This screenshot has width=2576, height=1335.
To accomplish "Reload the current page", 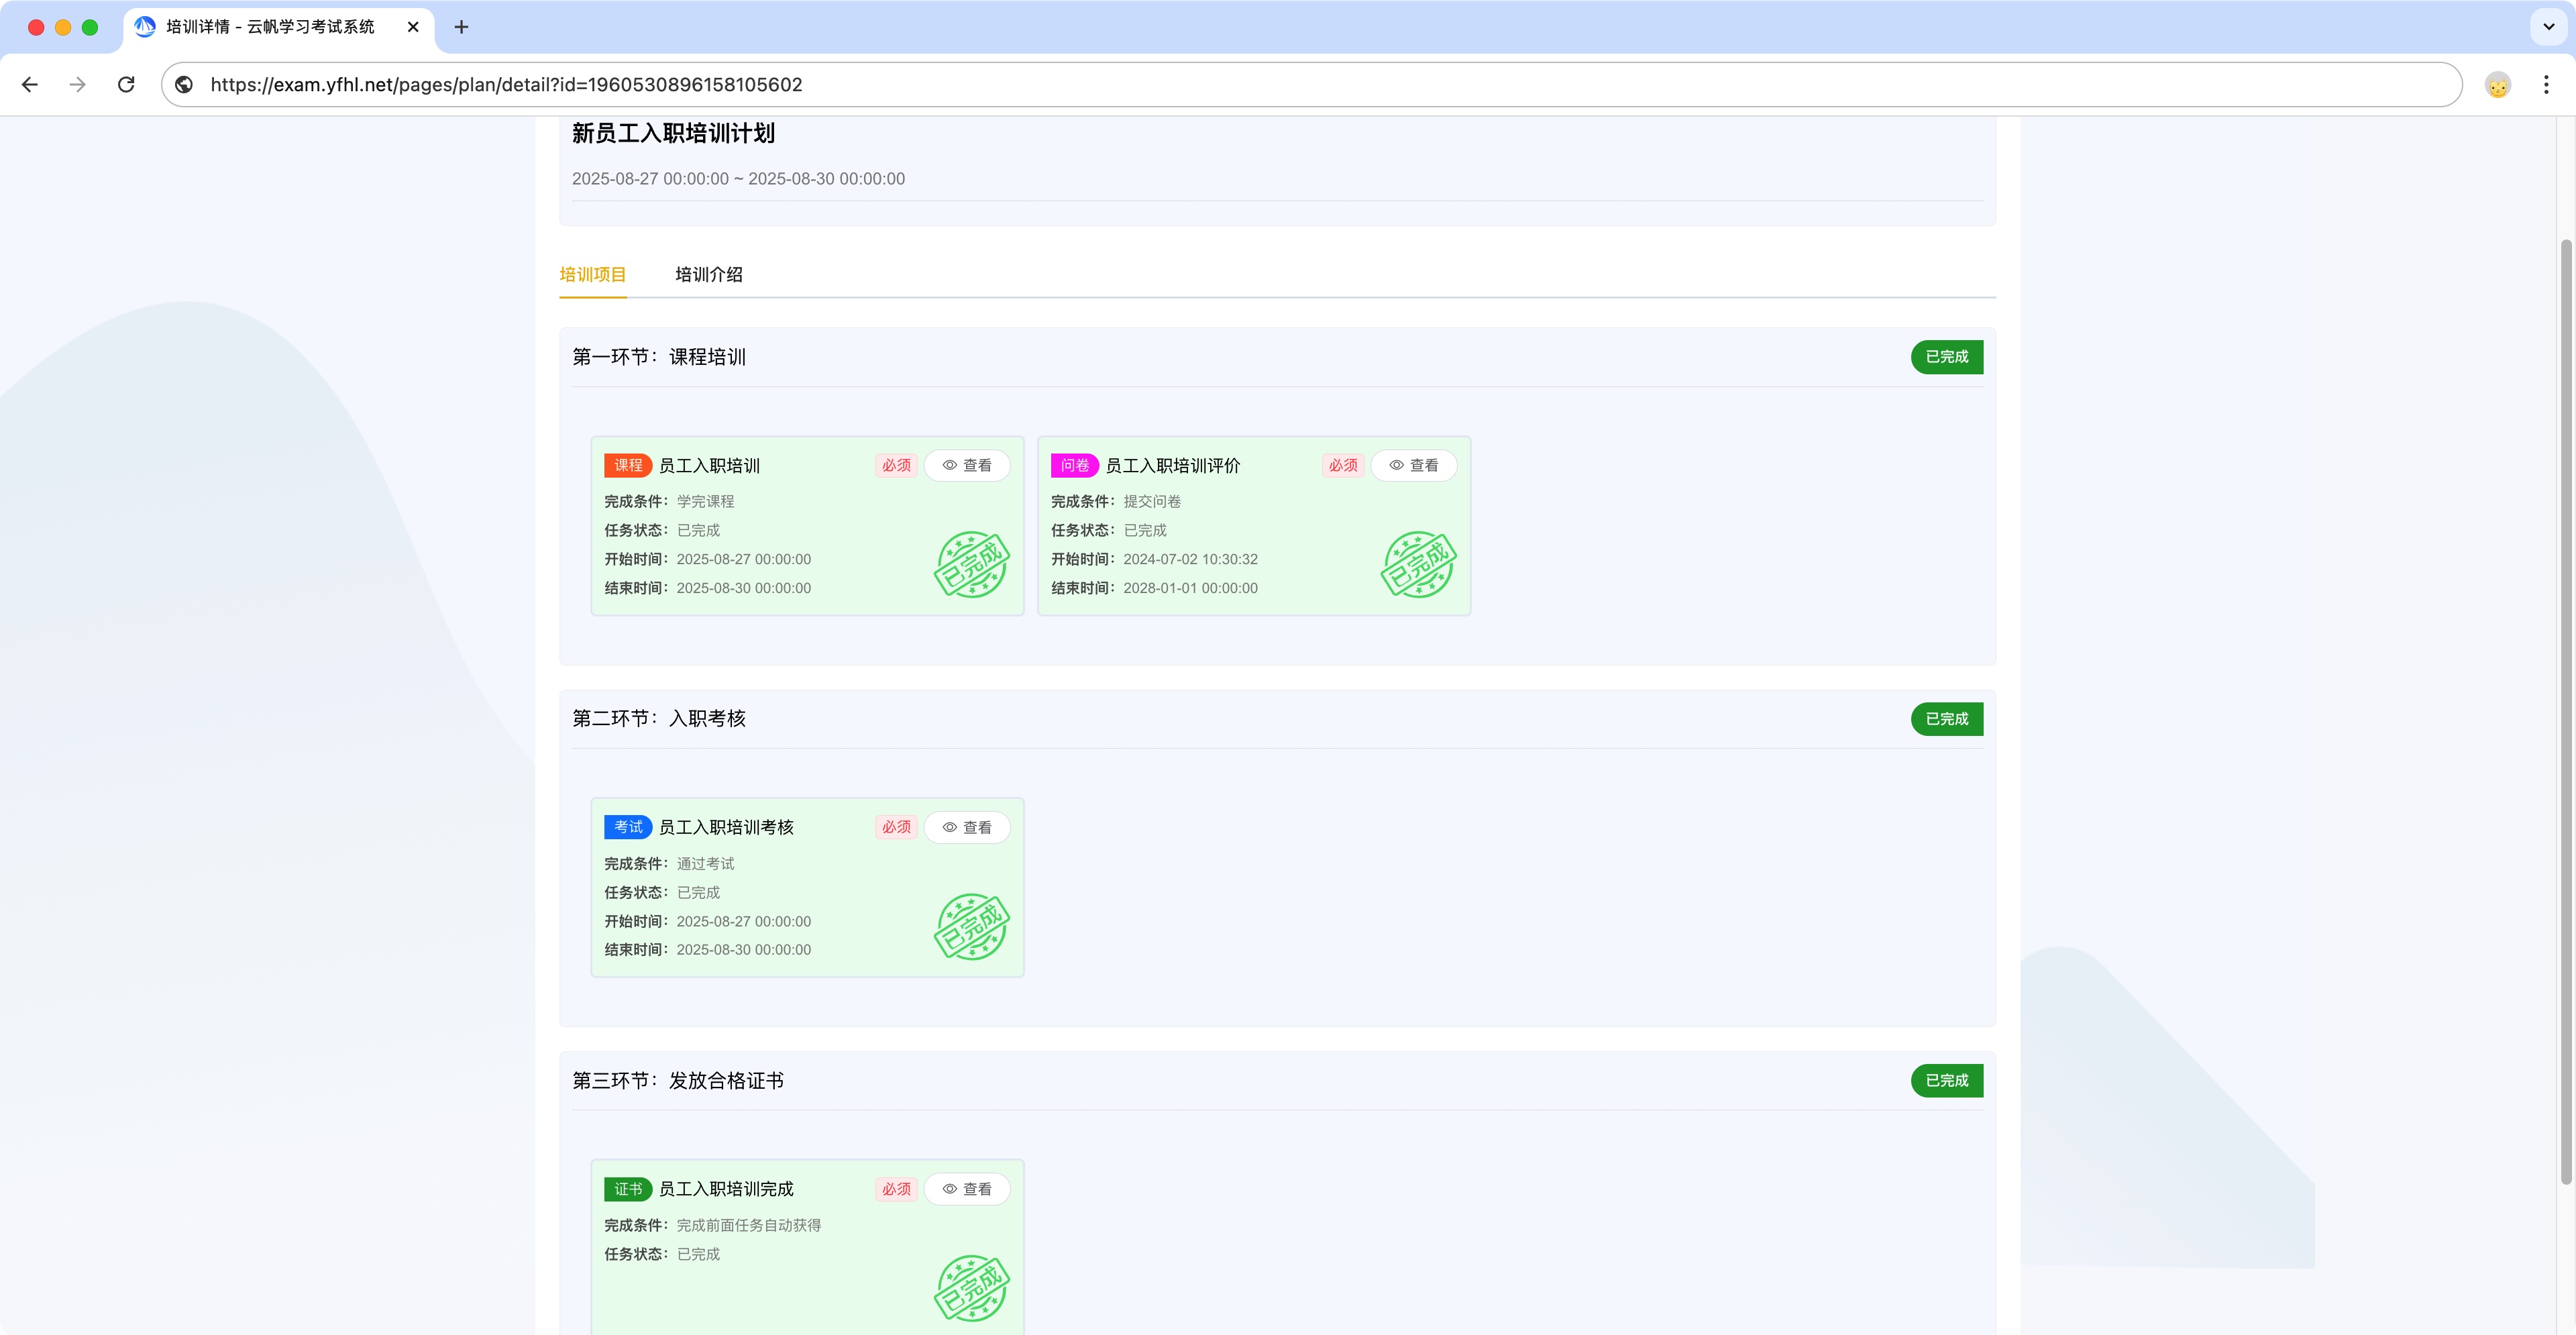I will pos(126,85).
